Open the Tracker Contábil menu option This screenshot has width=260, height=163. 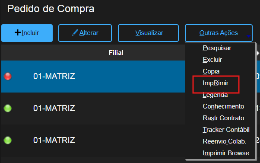226,130
